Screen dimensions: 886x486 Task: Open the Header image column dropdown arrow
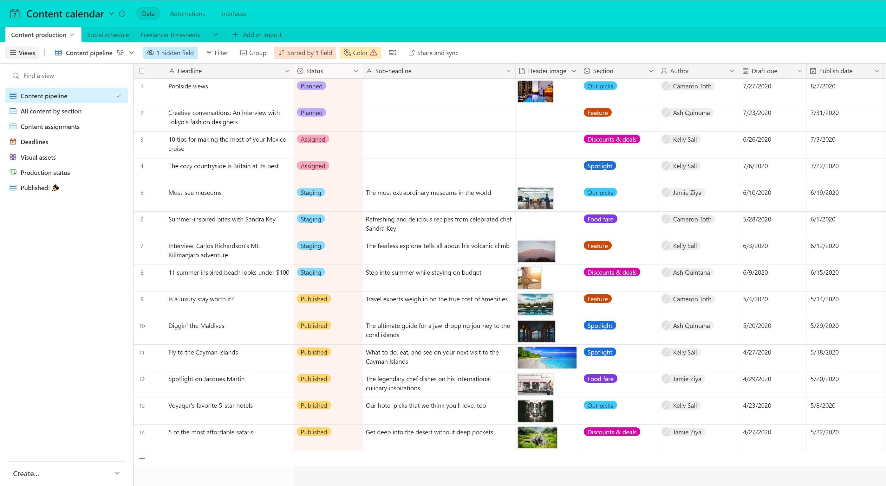click(574, 71)
